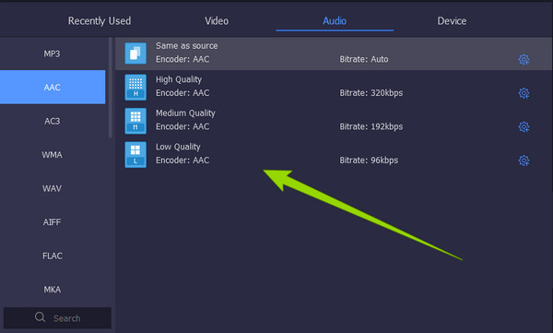553x333 pixels.
Task: Click the Bitrate: 192kbps value
Action: [371, 126]
